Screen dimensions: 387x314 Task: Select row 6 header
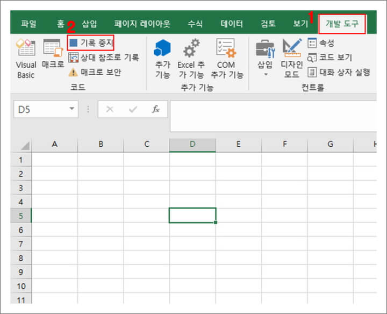click(21, 230)
